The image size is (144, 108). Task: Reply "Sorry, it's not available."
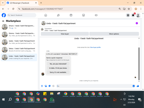(58, 72)
